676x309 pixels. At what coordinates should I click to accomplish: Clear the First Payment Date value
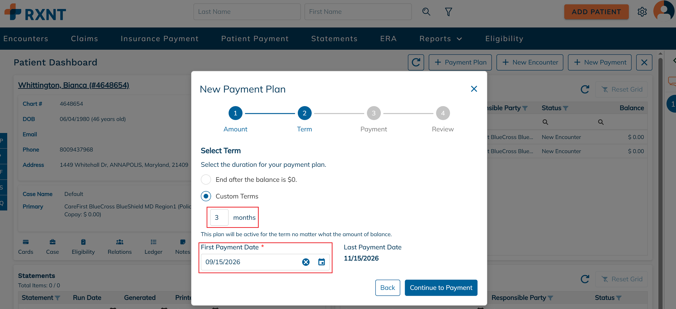coord(306,262)
